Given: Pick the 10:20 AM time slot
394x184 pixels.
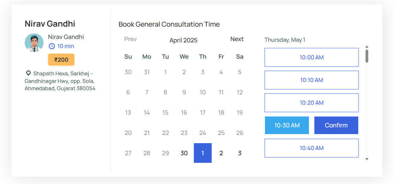Looking at the screenshot, I should [311, 103].
